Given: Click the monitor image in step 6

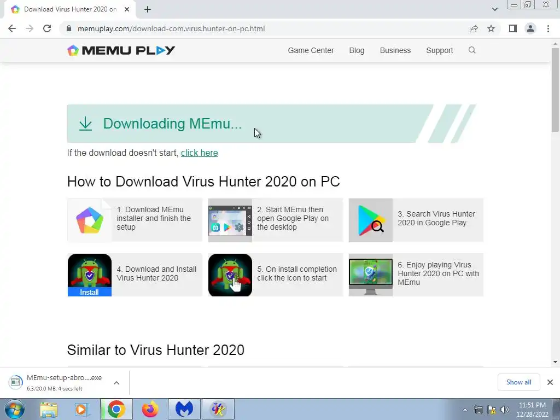Looking at the screenshot, I should pos(370,275).
